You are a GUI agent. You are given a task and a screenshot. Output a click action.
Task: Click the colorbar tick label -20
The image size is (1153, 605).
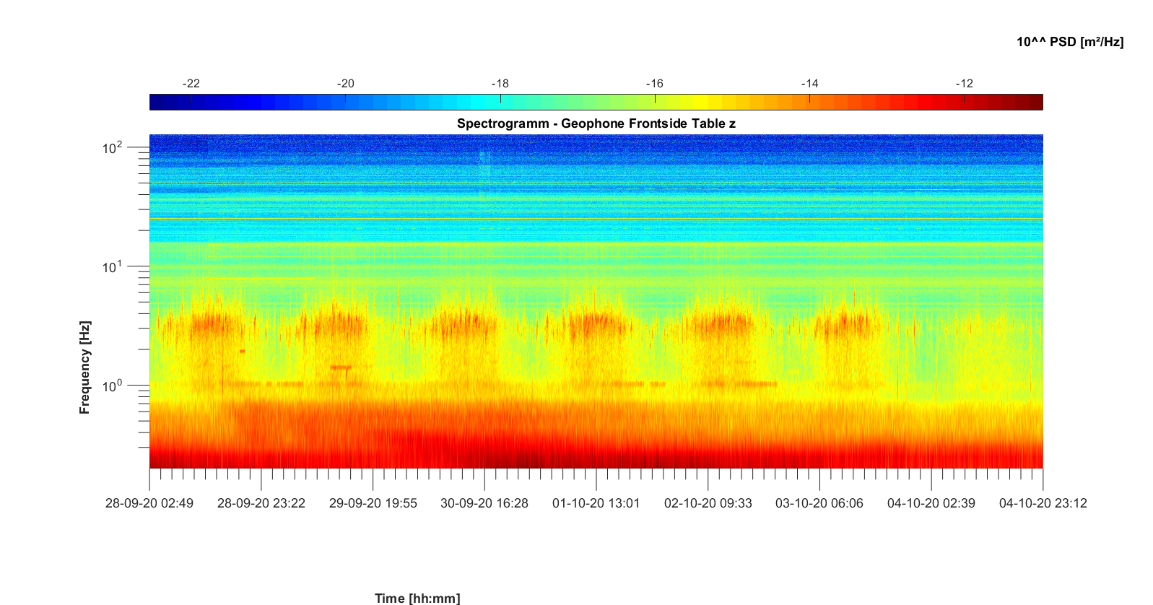point(345,84)
